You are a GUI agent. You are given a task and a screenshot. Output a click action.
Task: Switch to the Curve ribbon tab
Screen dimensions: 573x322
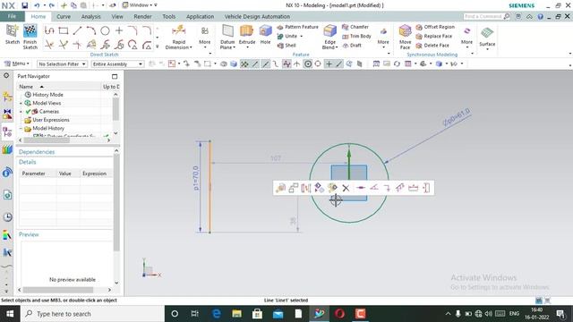[64, 16]
